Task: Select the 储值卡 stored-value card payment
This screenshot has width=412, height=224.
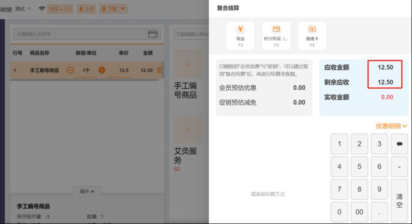Action: [312, 35]
